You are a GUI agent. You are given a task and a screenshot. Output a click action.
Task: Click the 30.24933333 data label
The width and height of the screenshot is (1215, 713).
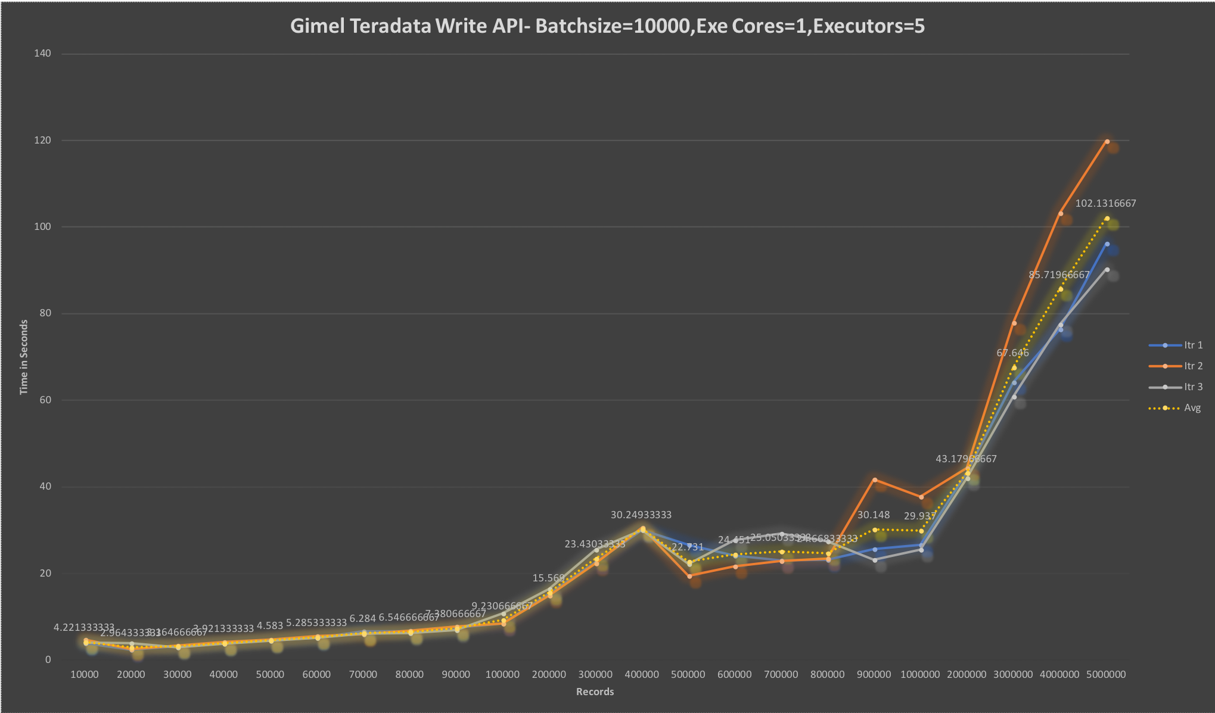tap(641, 515)
